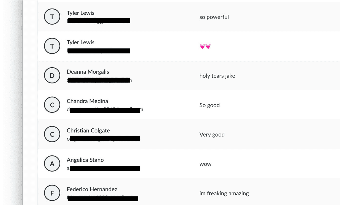This screenshot has height=205, width=340.
Task: Click the pink hearts emoji comment
Action: (205, 46)
